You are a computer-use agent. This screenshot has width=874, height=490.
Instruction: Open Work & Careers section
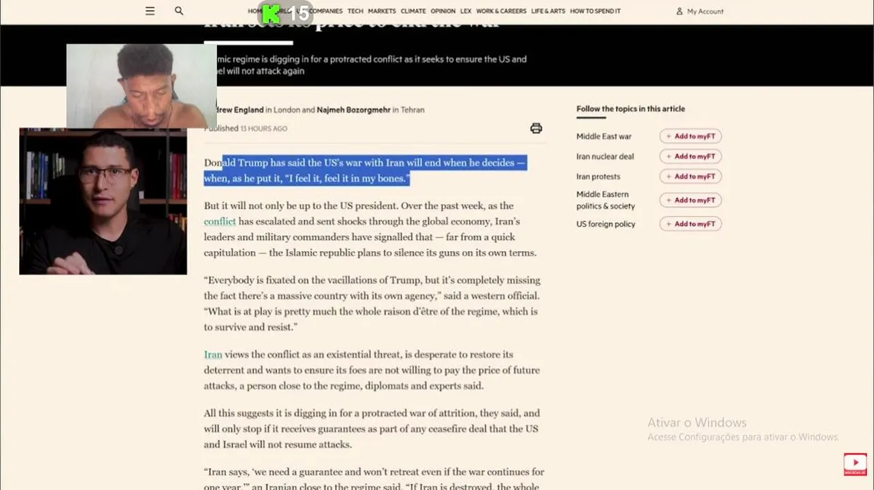[501, 11]
